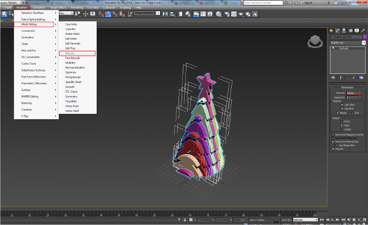The height and width of the screenshot is (225, 368).
Task: Click the Render Production teapot icon
Action: [241, 14]
